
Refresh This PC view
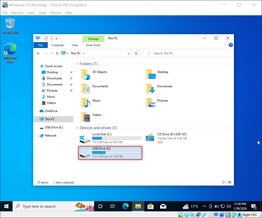pos(136,53)
